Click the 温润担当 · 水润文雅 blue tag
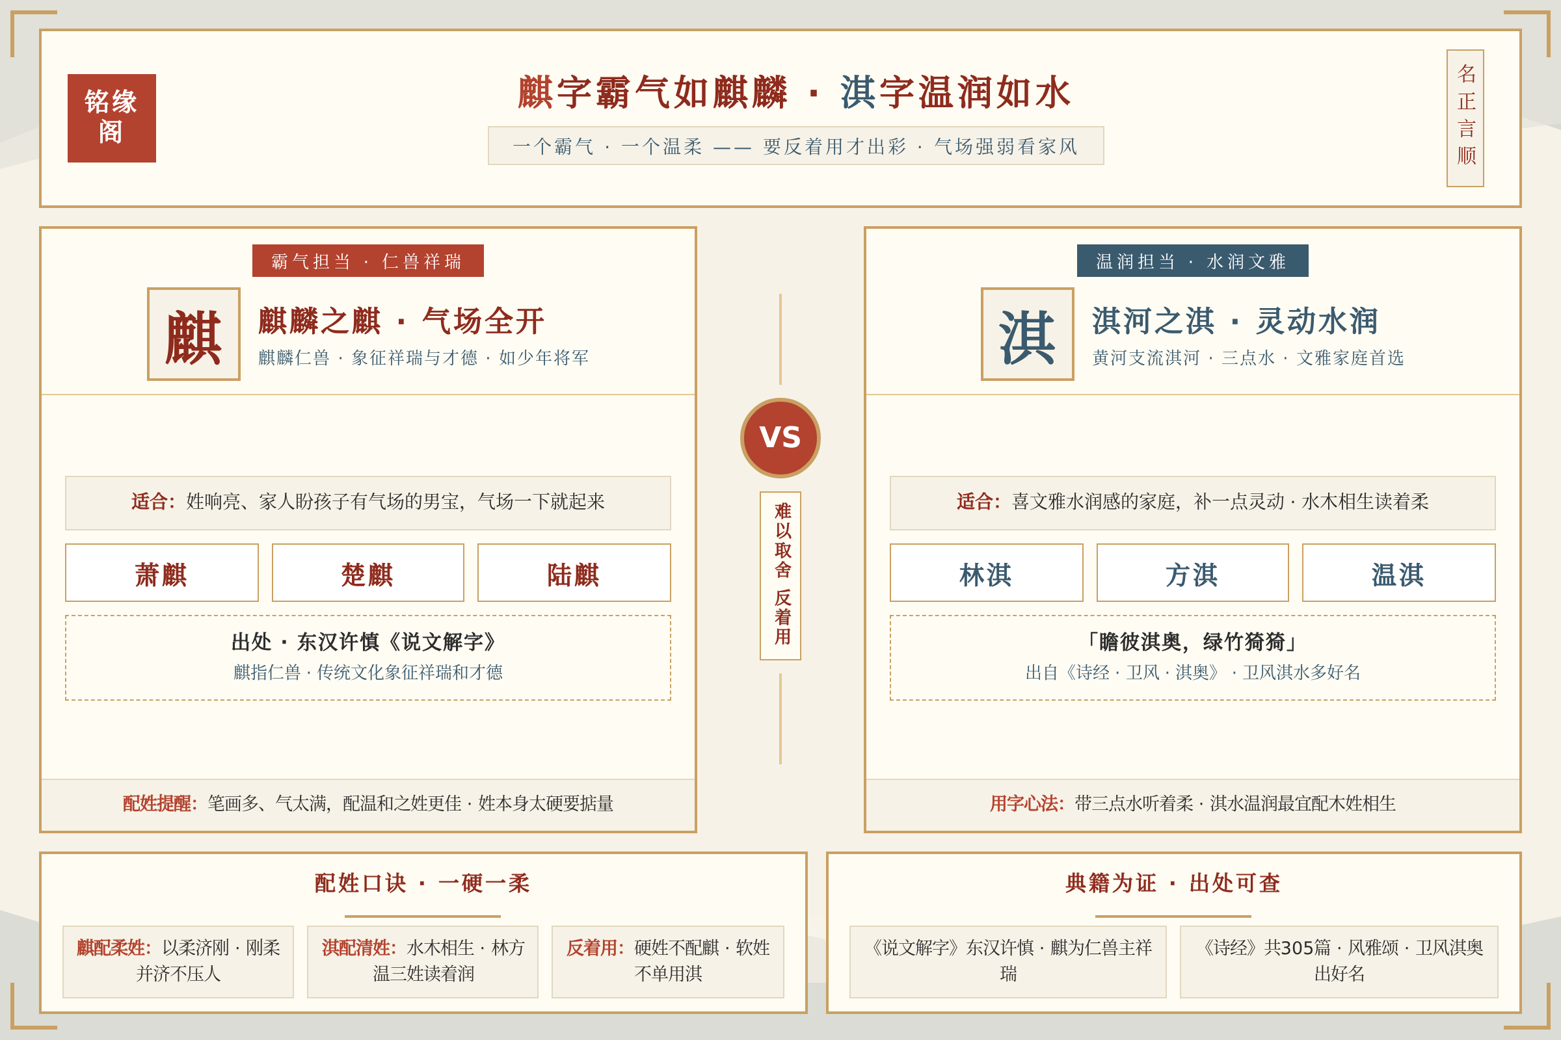The image size is (1561, 1040). [1192, 261]
